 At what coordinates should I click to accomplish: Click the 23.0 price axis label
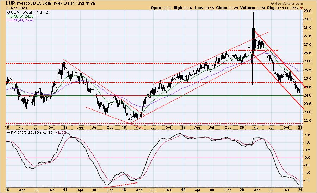tap(307, 112)
